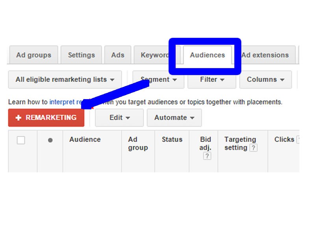Open the Automate dropdown menu
Screen dimensions: 315x236
tap(174, 117)
